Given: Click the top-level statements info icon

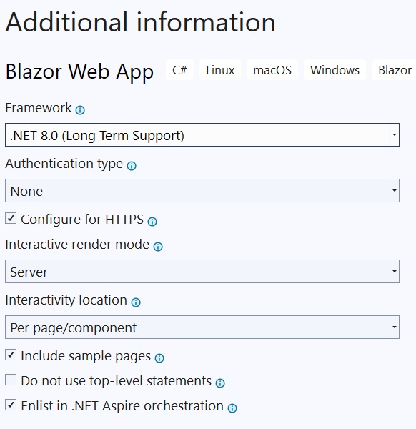Looking at the screenshot, I should click(220, 383).
